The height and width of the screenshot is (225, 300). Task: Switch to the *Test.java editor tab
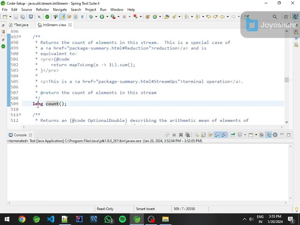coord(21,25)
